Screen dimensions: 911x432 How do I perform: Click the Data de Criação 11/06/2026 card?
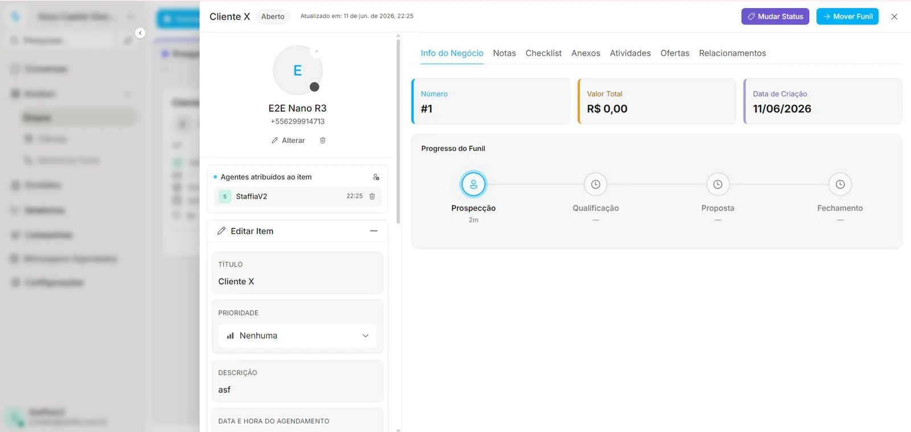click(823, 101)
